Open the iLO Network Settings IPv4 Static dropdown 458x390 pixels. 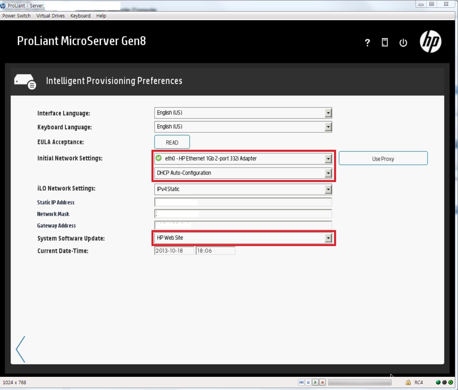point(243,189)
